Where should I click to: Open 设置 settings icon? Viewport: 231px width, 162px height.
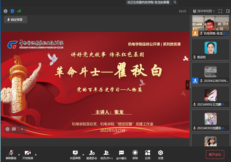coord(160,154)
